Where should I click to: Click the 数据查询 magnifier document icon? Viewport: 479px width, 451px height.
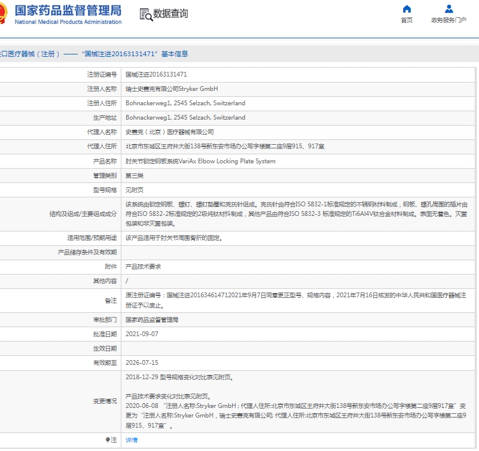[x=146, y=14]
